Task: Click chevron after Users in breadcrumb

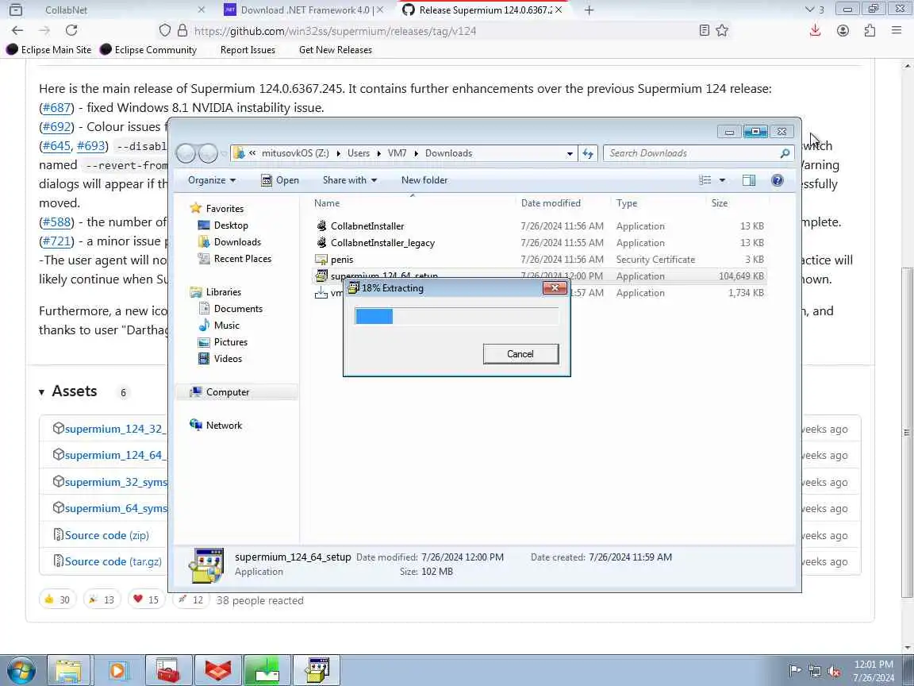Action: click(x=379, y=153)
